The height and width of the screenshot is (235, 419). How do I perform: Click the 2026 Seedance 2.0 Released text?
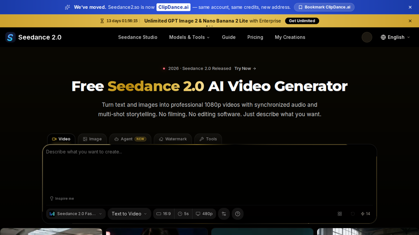199,68
